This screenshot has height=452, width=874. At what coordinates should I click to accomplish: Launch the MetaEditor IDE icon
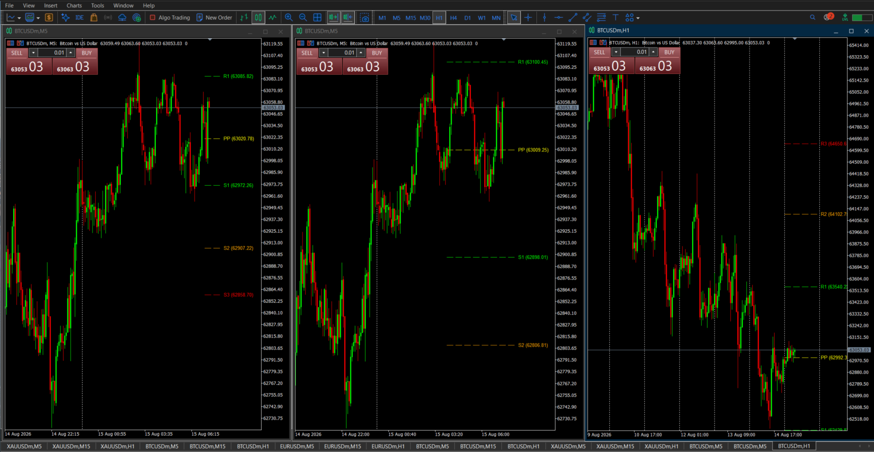(x=79, y=17)
